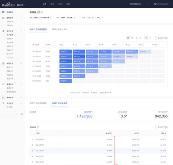Switch retention view to month granularity
173x165 pixels.
[x=136, y=38]
